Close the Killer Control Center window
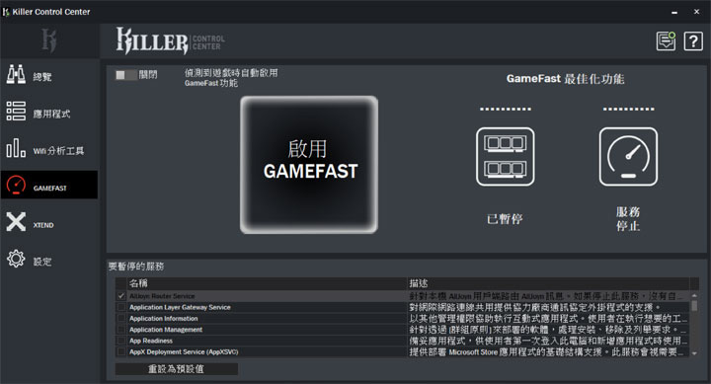 pyautogui.click(x=697, y=12)
